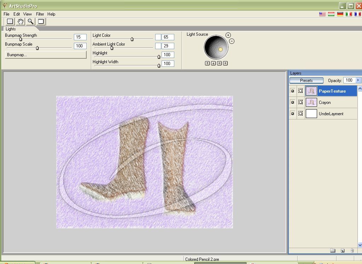Click the gear toggle beside UnderLayment layer

[300, 114]
